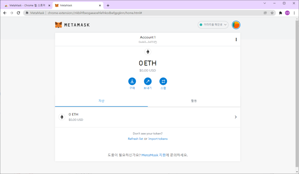Click the share page icon in address bar
The height and width of the screenshot is (174, 299).
pos(265,13)
